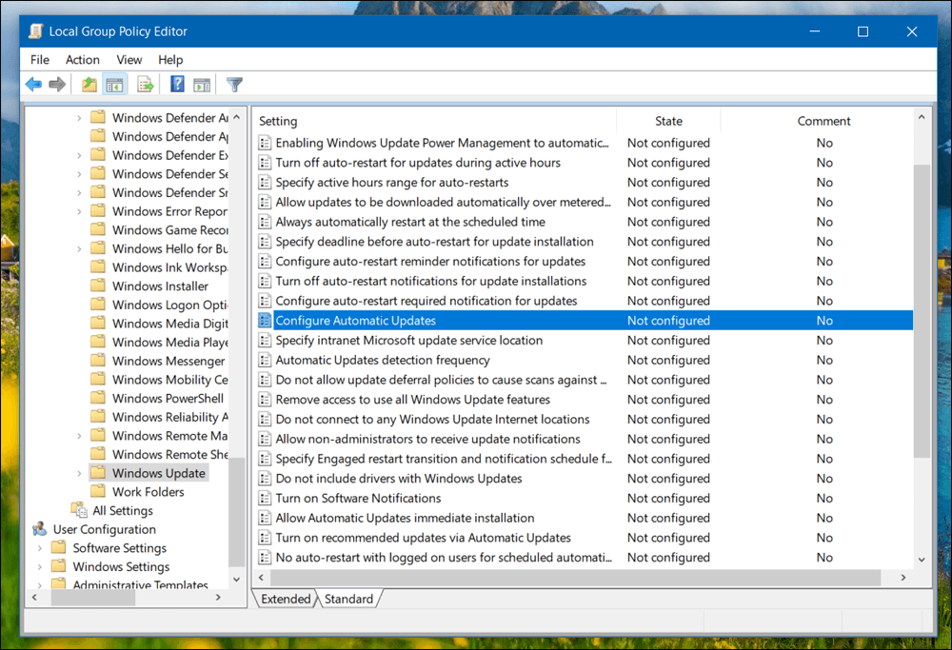Expand the Windows Error Reporting tree node
This screenshot has width=952, height=650.
pyautogui.click(x=79, y=211)
